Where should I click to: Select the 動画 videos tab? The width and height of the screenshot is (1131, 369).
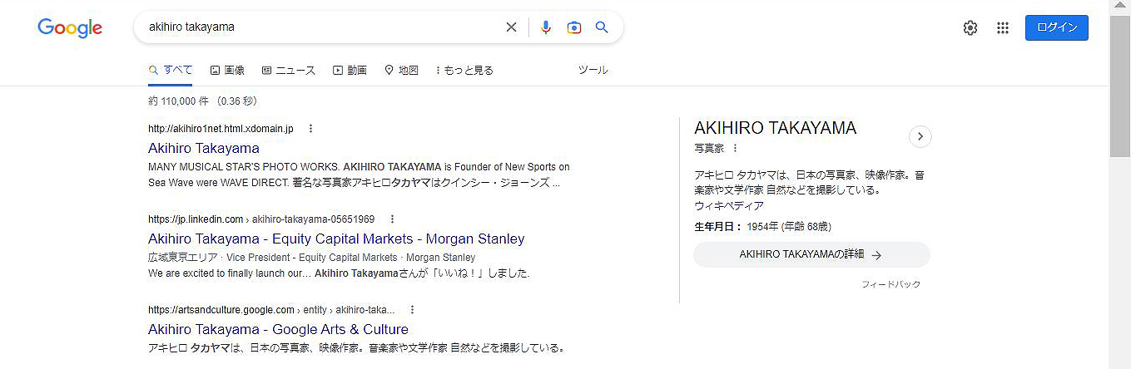pyautogui.click(x=350, y=71)
